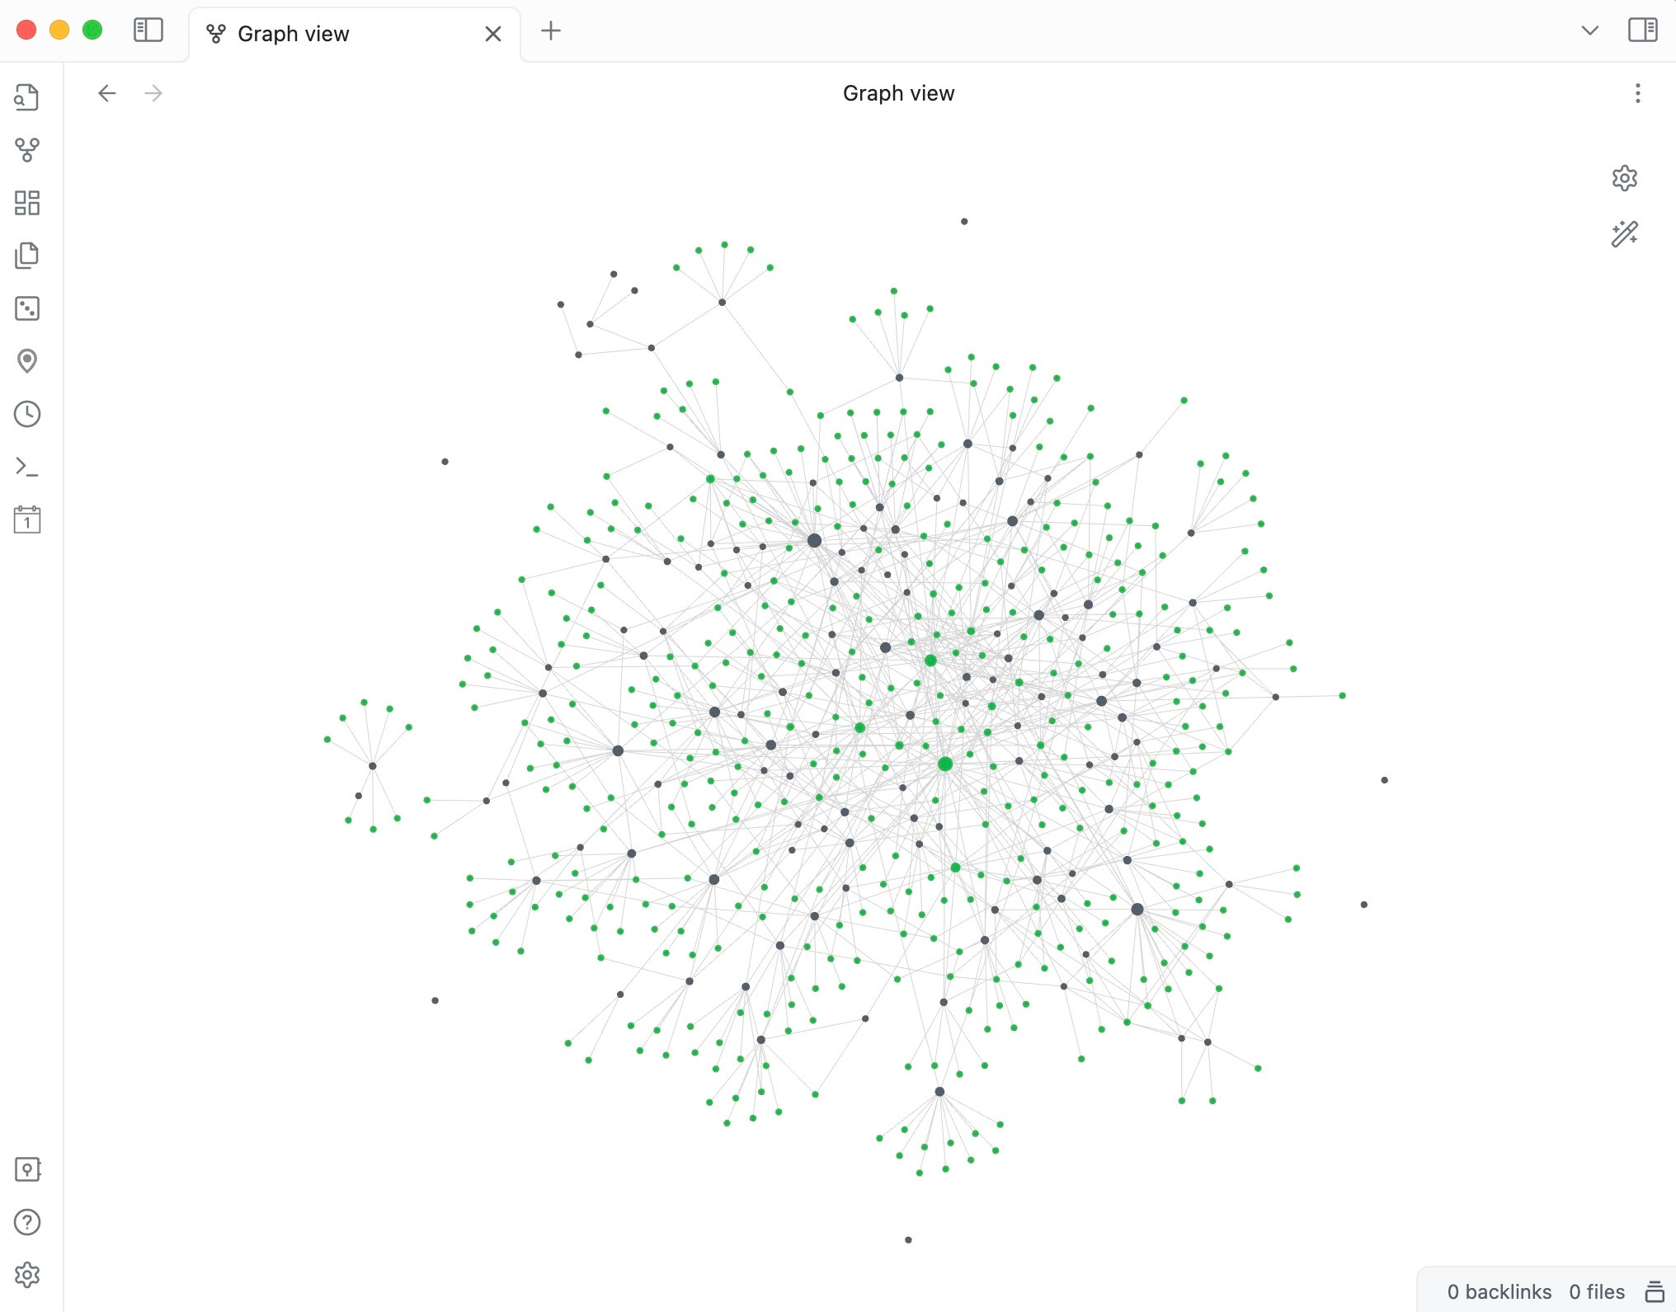Screen dimensions: 1676x1312
Task: Toggle the left sidebar
Action: point(148,31)
